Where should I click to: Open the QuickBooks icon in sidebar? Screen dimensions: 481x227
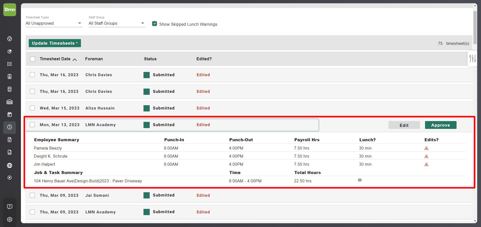tap(10, 165)
